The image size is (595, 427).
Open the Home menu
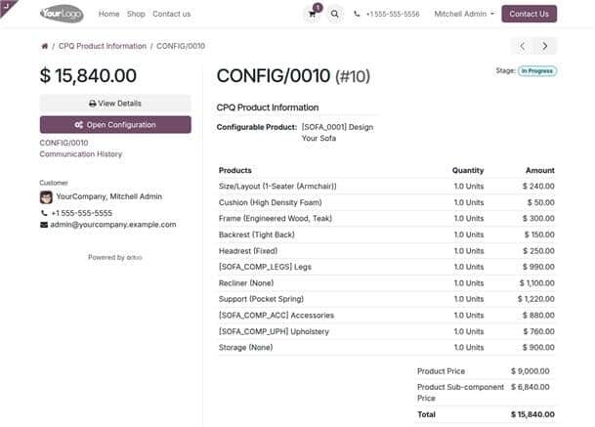pos(108,14)
